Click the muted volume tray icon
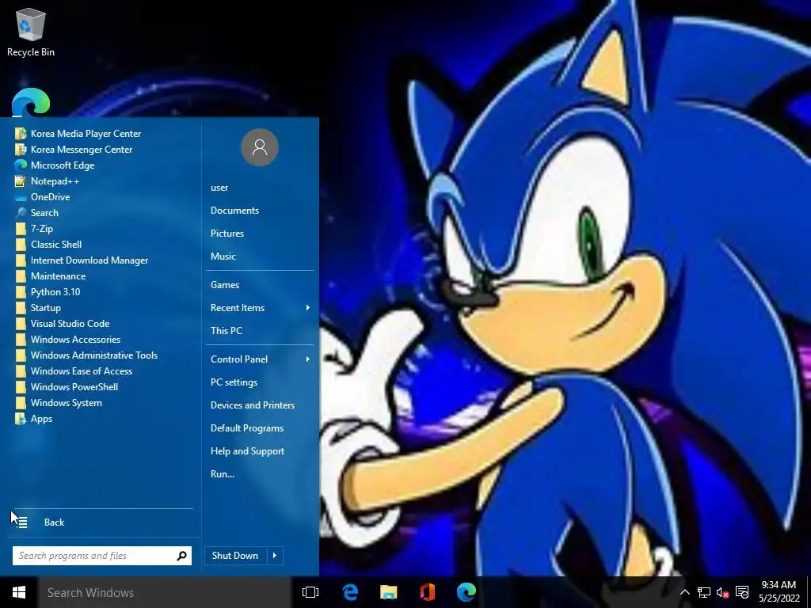Screen dimensions: 811x608 (x=722, y=592)
